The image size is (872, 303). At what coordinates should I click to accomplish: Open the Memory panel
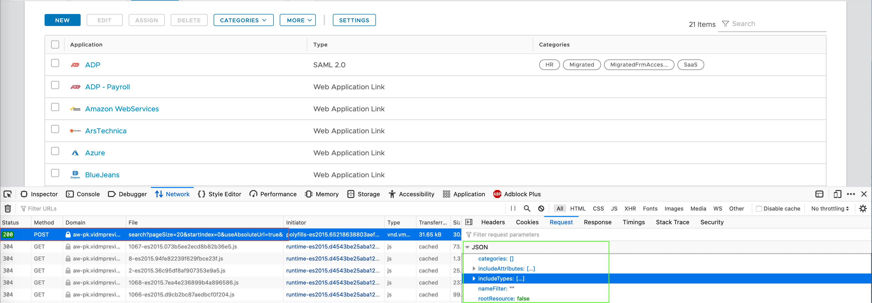[x=322, y=194]
